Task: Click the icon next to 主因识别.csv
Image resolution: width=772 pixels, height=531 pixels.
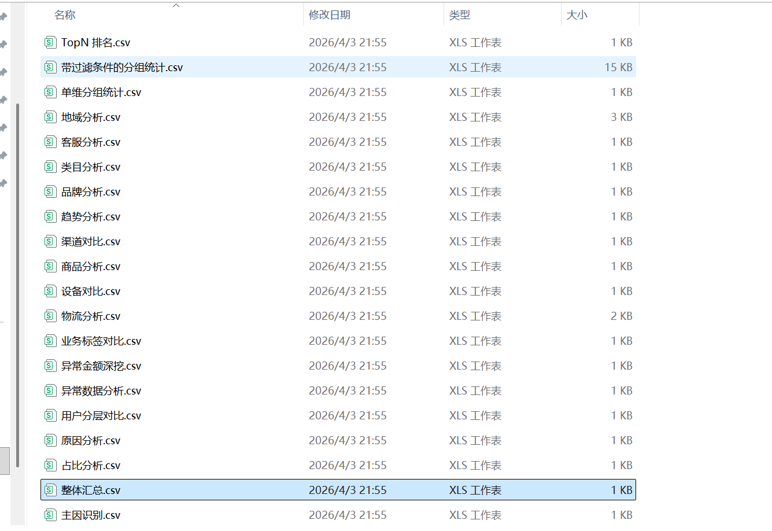Action: point(51,515)
